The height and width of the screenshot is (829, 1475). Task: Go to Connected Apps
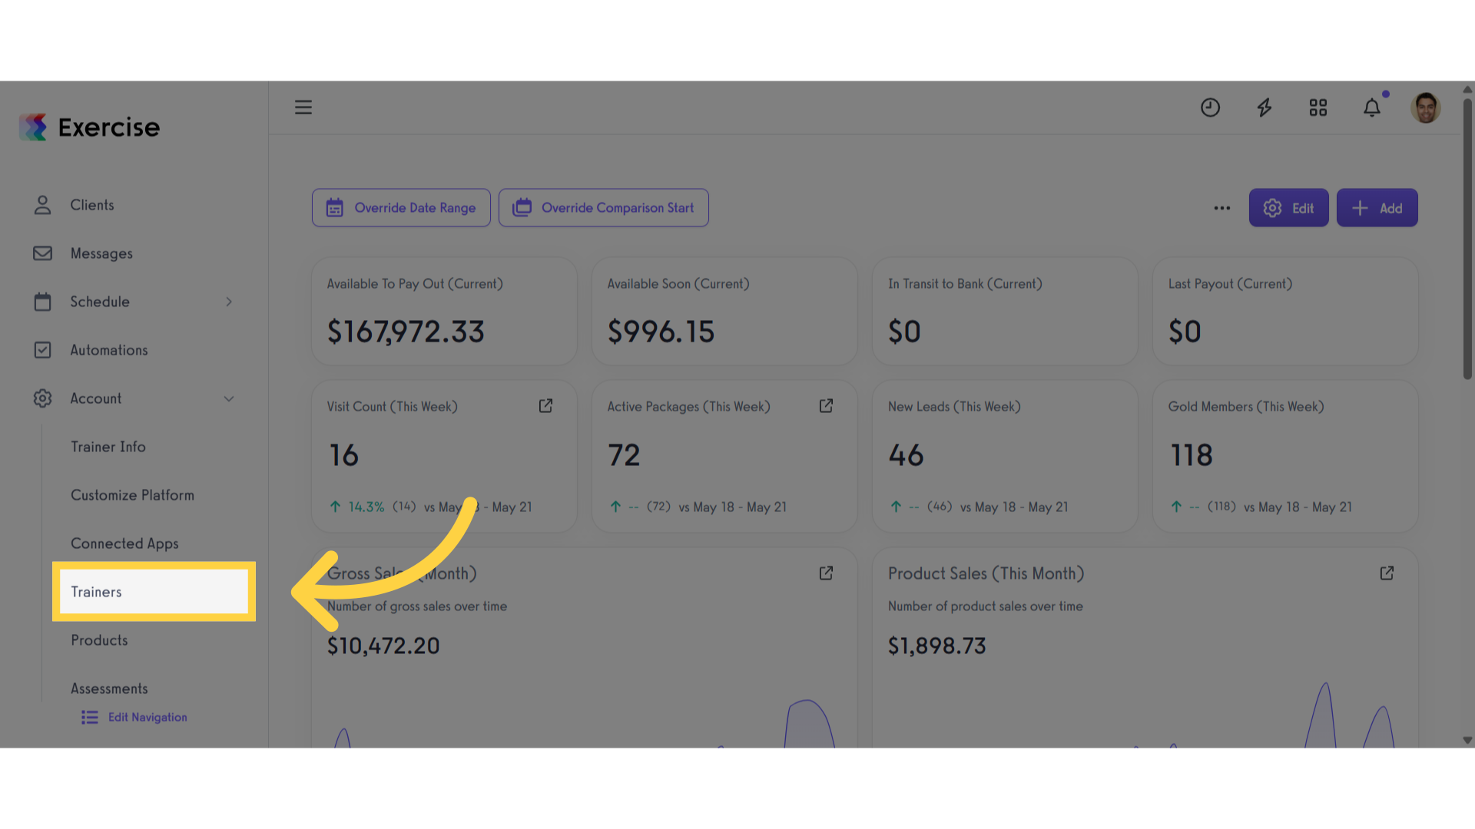tap(124, 543)
